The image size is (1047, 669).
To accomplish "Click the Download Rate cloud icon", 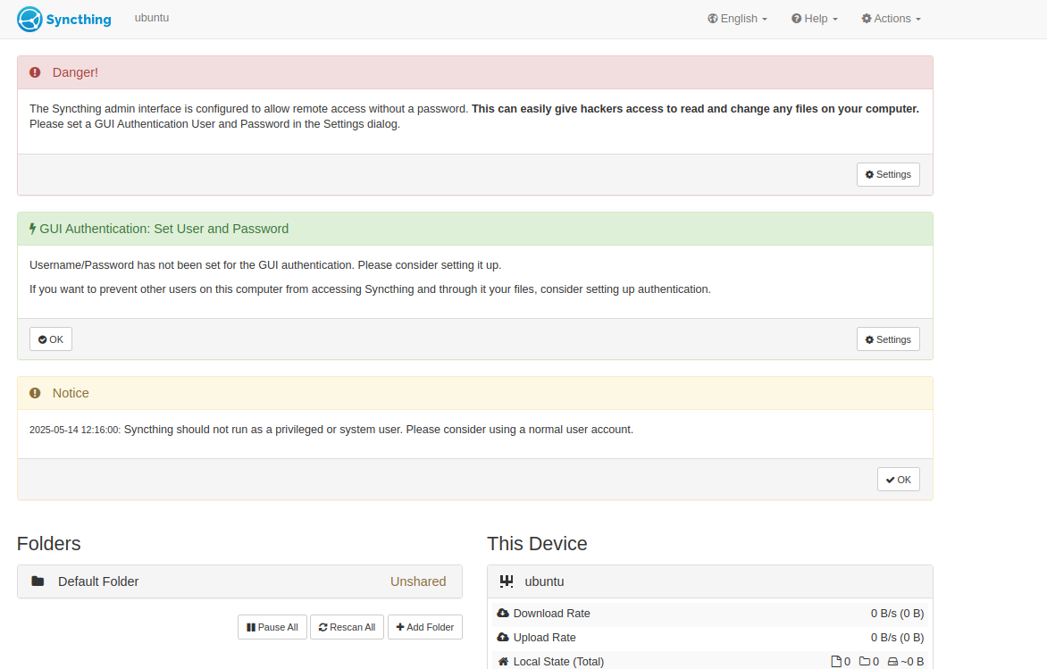I will point(503,614).
